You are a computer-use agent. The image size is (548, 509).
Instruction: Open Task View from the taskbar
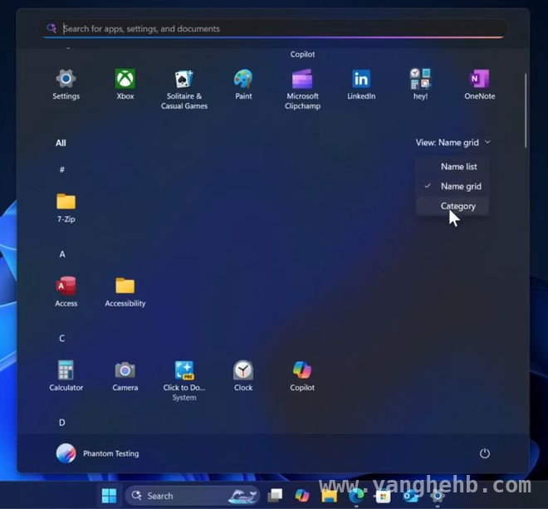point(275,496)
